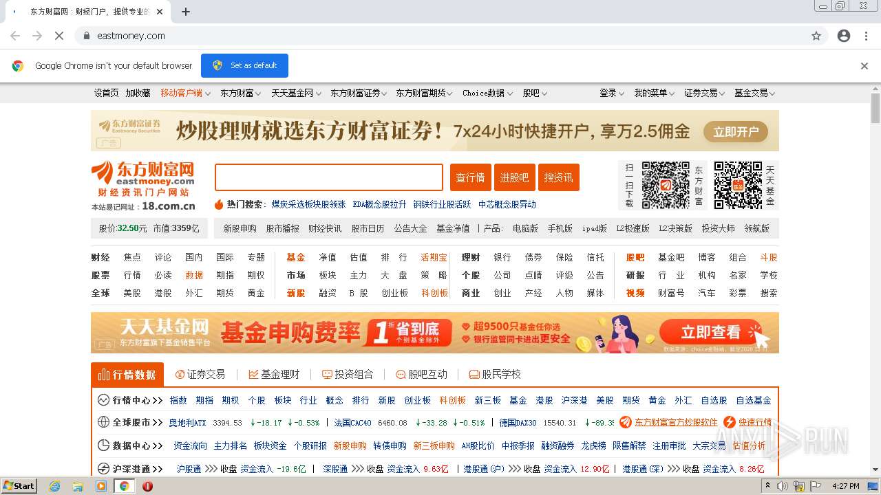The height and width of the screenshot is (495, 881).
Task: Click the 数据中心 clock icon
Action: [104, 445]
